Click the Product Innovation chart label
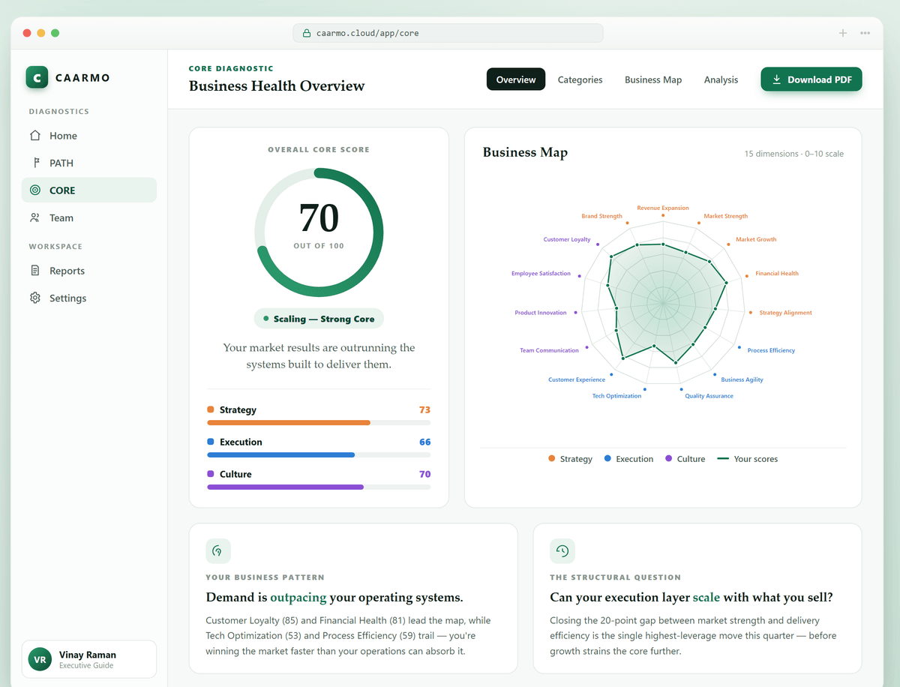This screenshot has height=687, width=900. tap(541, 313)
